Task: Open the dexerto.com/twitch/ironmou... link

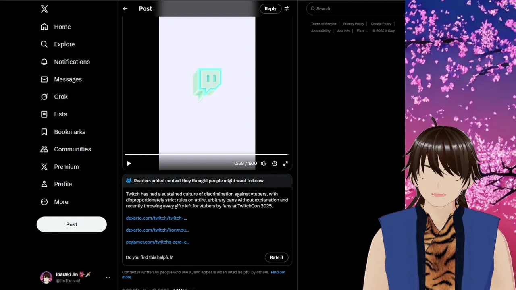Action: (x=157, y=230)
